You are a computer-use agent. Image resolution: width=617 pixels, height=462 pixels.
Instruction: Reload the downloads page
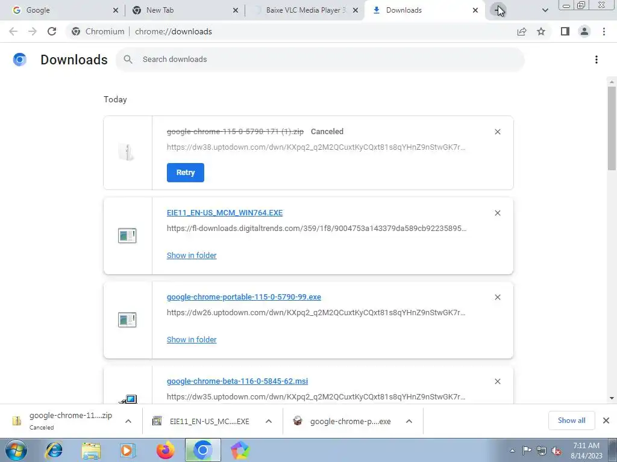(52, 31)
